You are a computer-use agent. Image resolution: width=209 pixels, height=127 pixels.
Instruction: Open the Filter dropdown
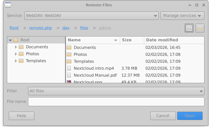[116, 91]
